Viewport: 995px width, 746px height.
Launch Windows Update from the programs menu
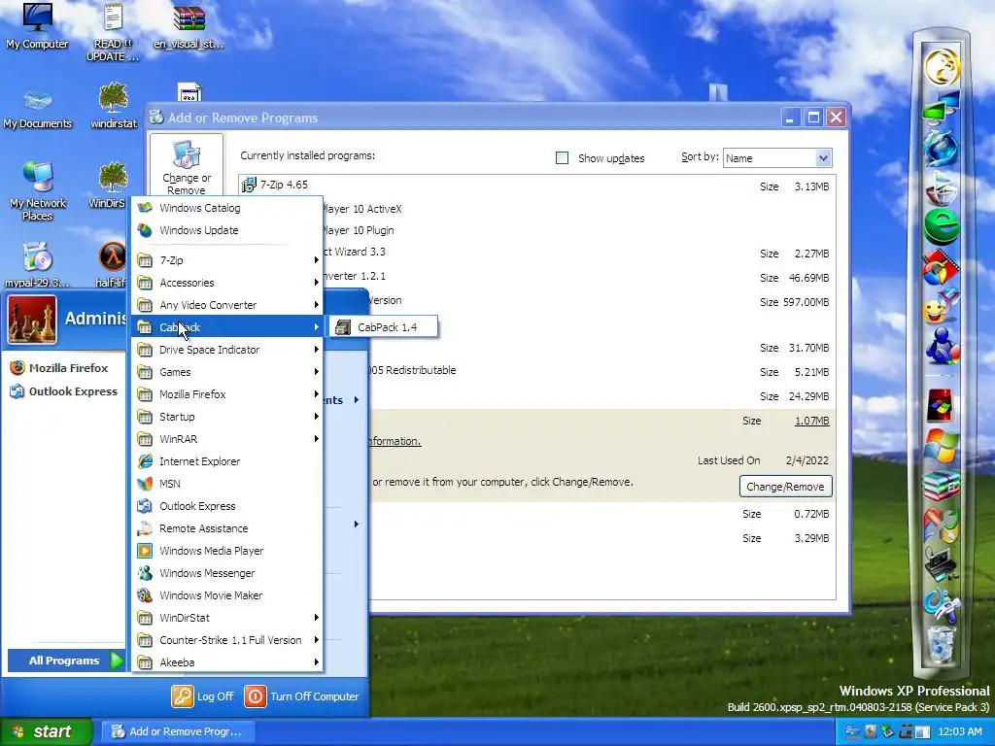tap(227, 230)
